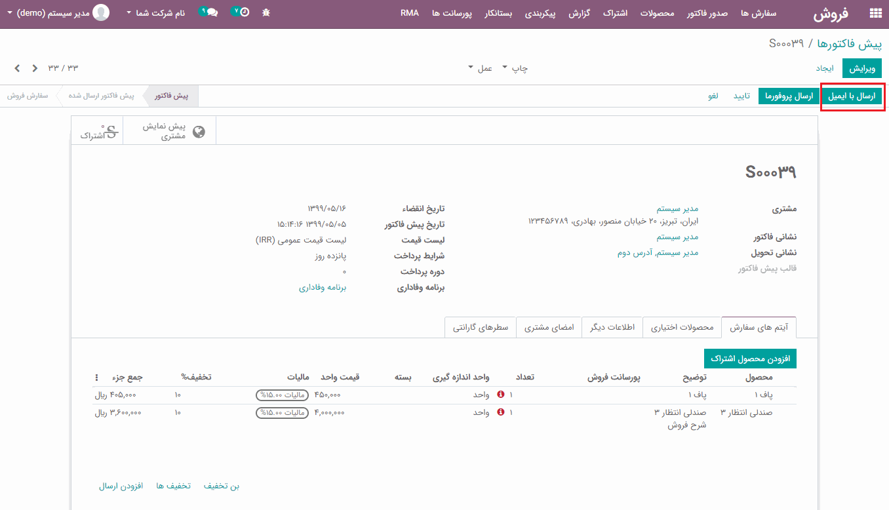Screen dimensions: 889x510
Task: Go to previous record arrow
Action: tap(35, 68)
